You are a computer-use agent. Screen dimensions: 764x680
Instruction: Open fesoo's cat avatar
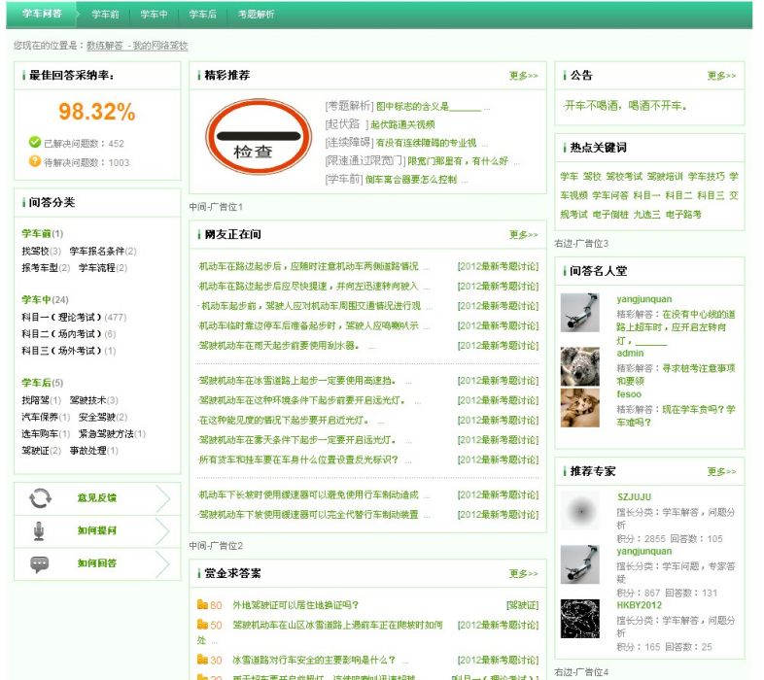coord(580,408)
